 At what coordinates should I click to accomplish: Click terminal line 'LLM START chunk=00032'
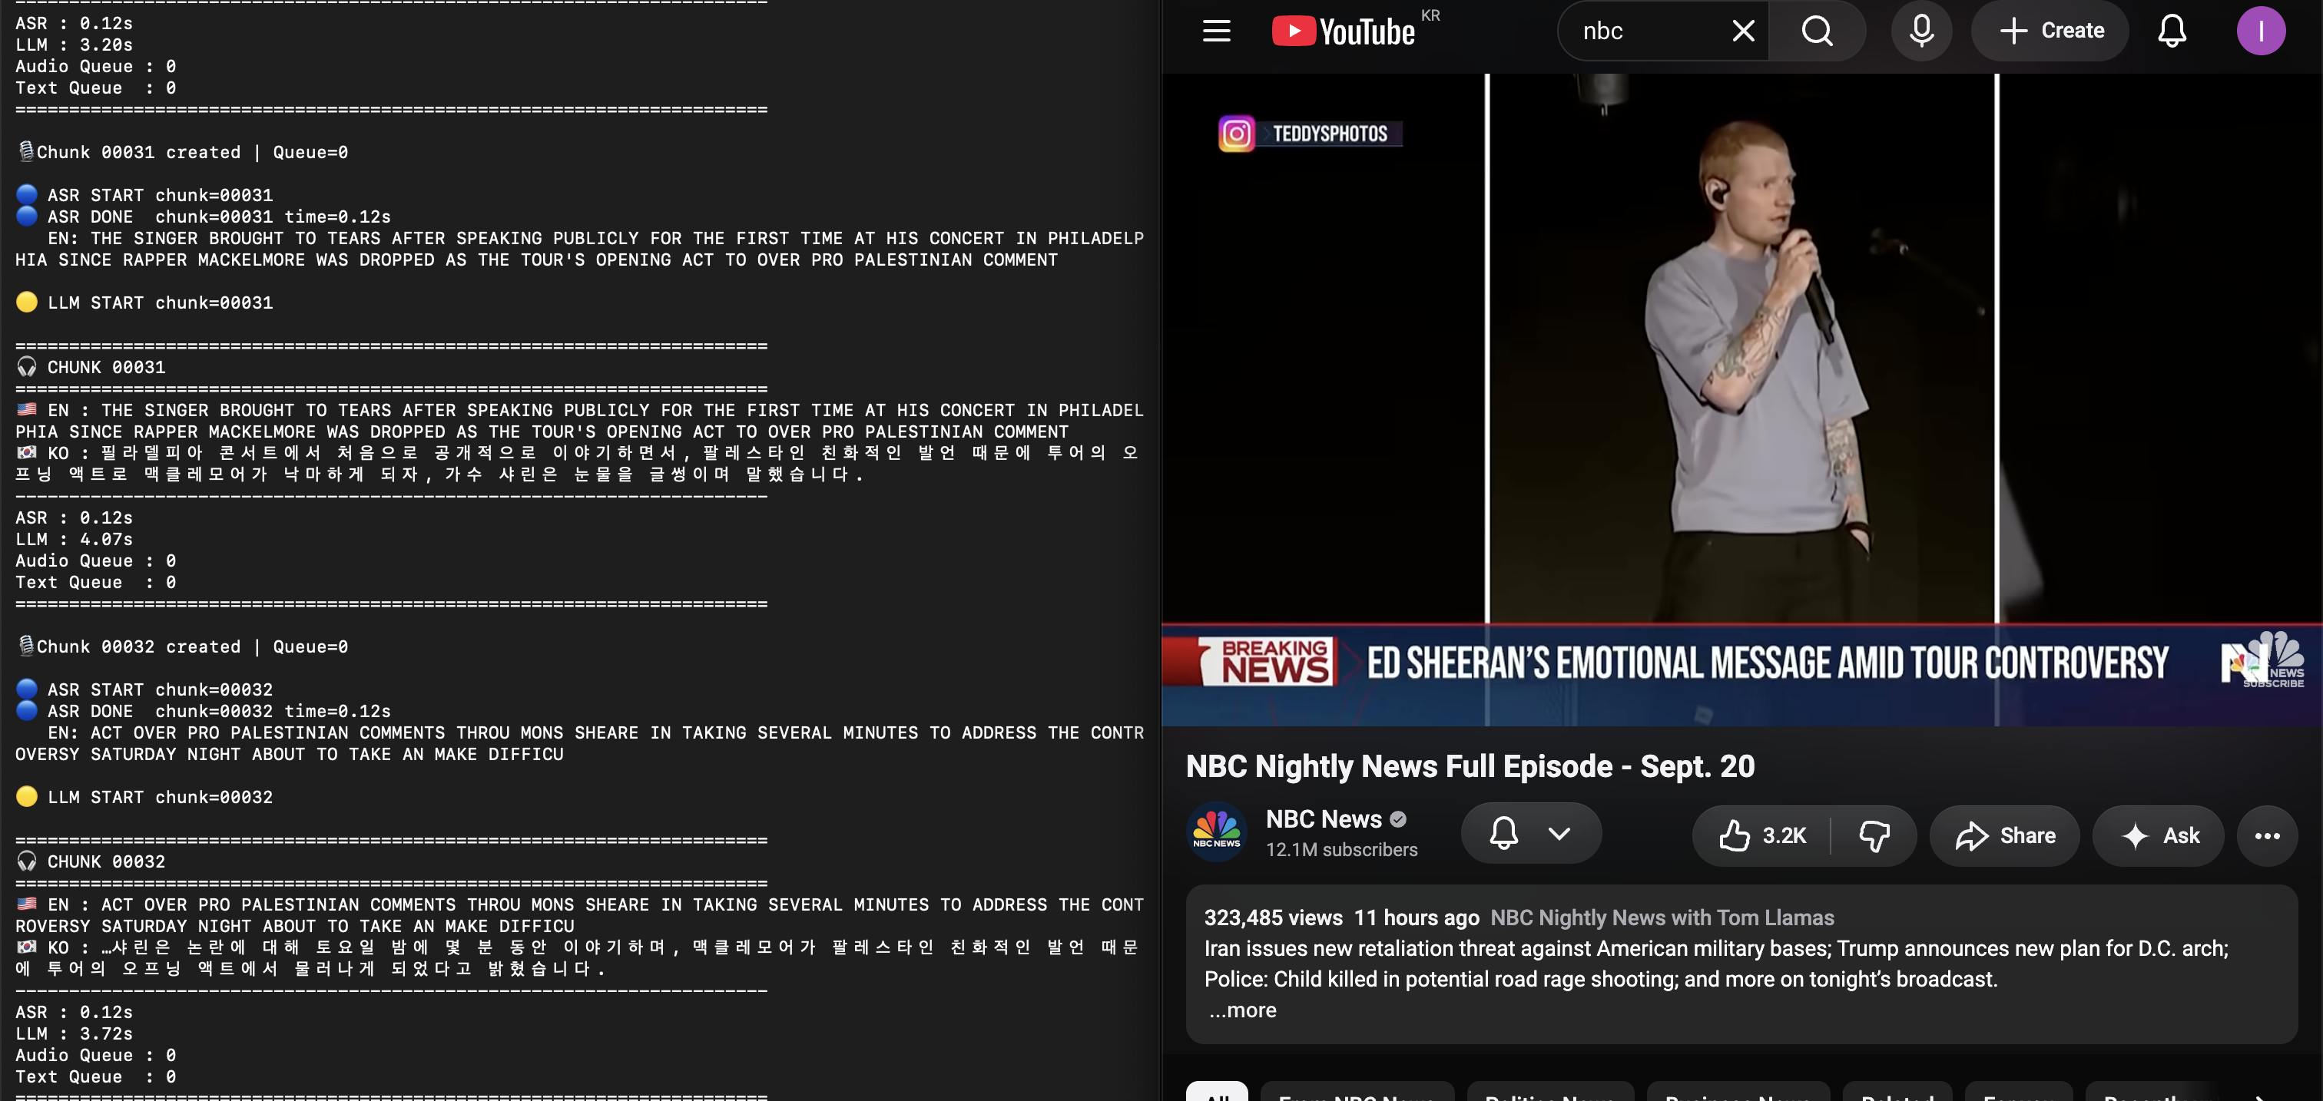[144, 796]
